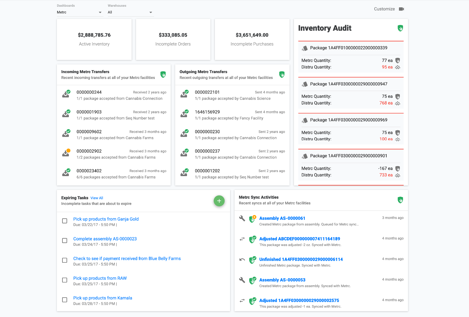Select incoming transfer 0000001903
This screenshot has width=469, height=317.
114,115
